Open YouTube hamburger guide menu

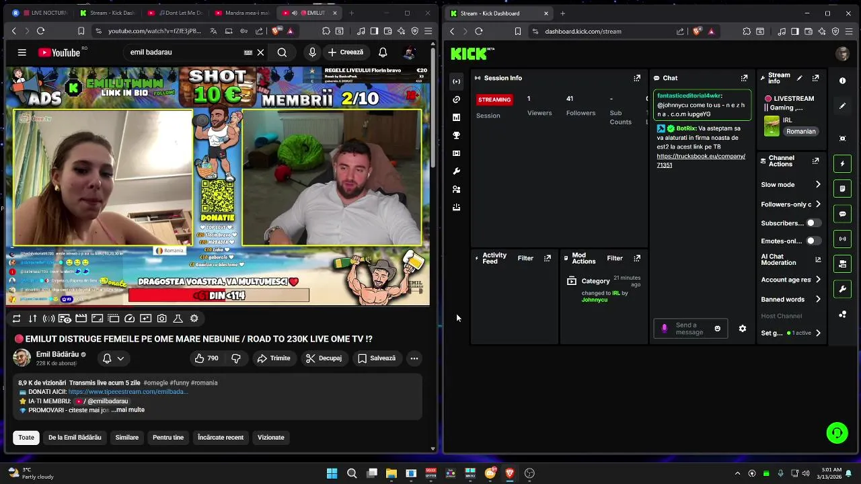coord(22,52)
